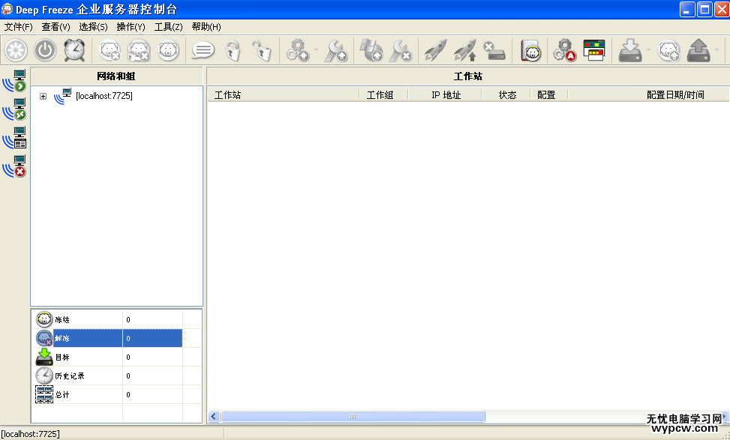Click the first rocket launch icon
This screenshot has width=730, height=440.
(x=436, y=50)
